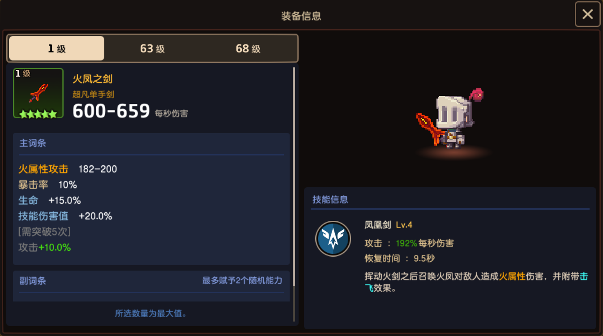Viewport: 603px width, 336px height.
Task: Click the 所选数量为最大值 notice text
Action: [151, 314]
